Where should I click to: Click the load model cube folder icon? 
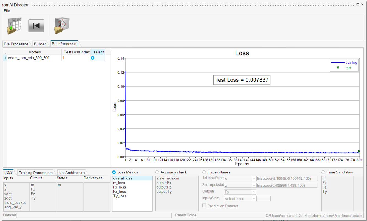pos(62,26)
